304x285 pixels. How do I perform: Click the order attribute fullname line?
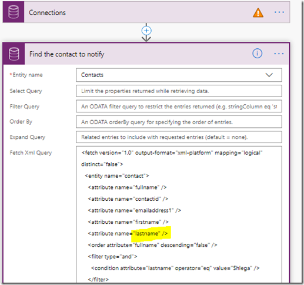[x=152, y=245]
